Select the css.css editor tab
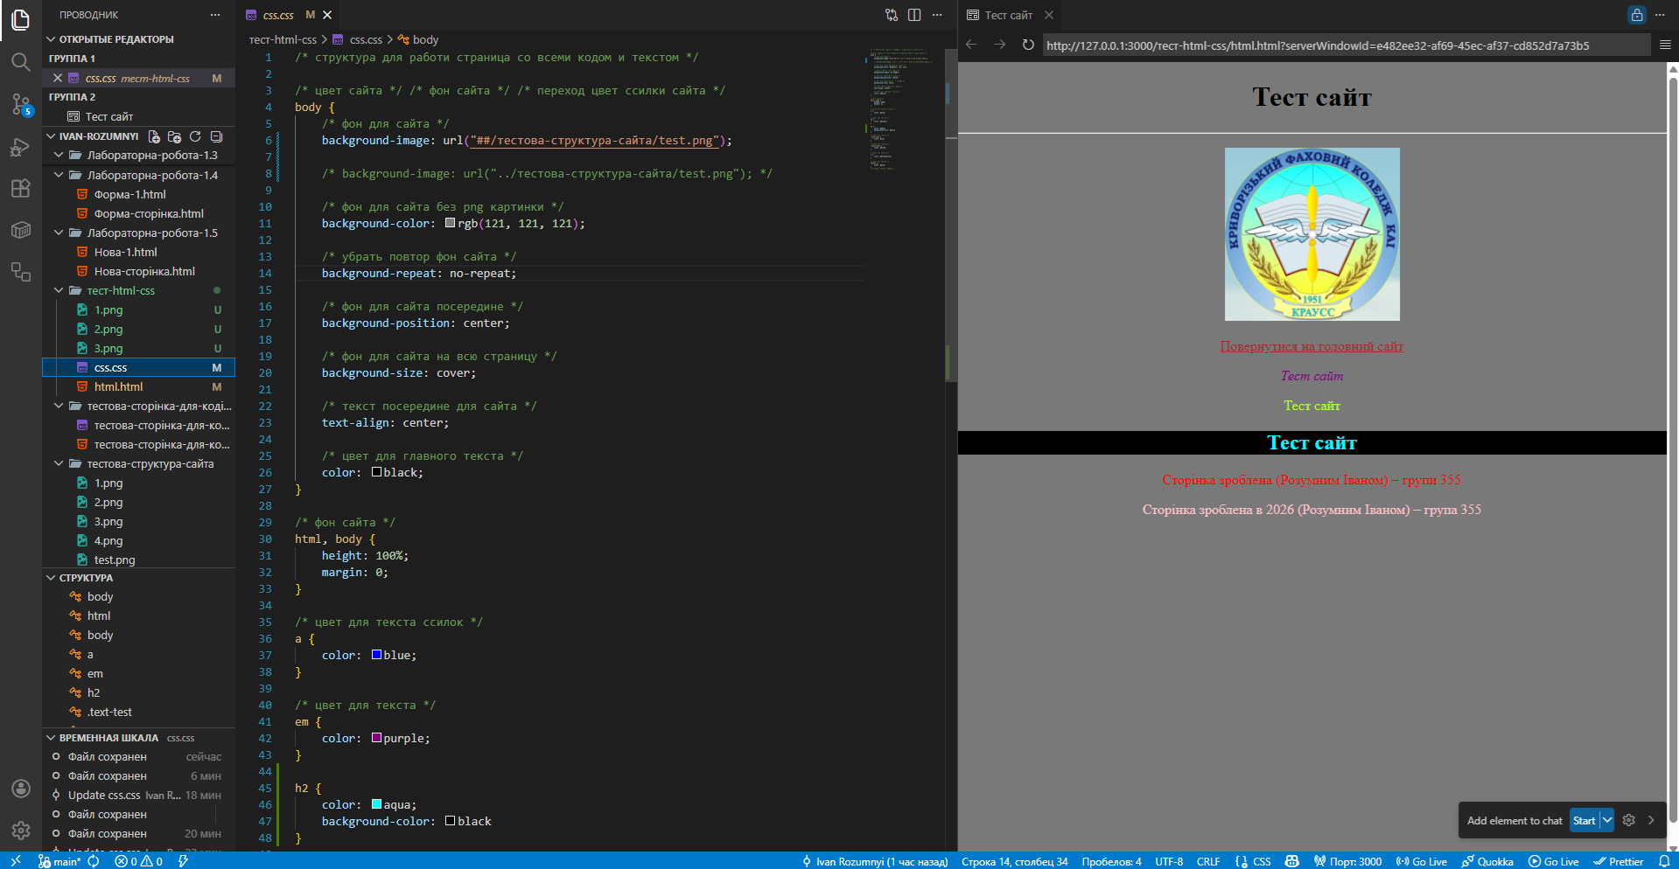This screenshot has width=1679, height=869. click(x=278, y=15)
